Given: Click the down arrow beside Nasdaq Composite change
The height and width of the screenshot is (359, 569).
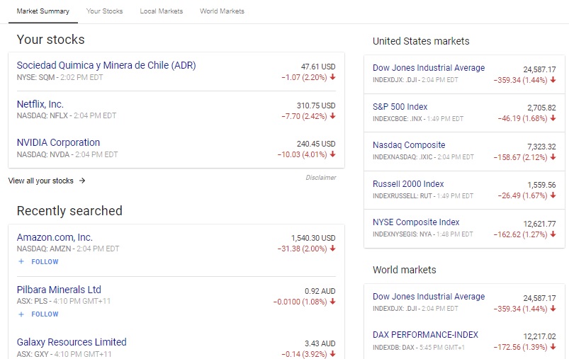Looking at the screenshot, I should click(x=553, y=157).
